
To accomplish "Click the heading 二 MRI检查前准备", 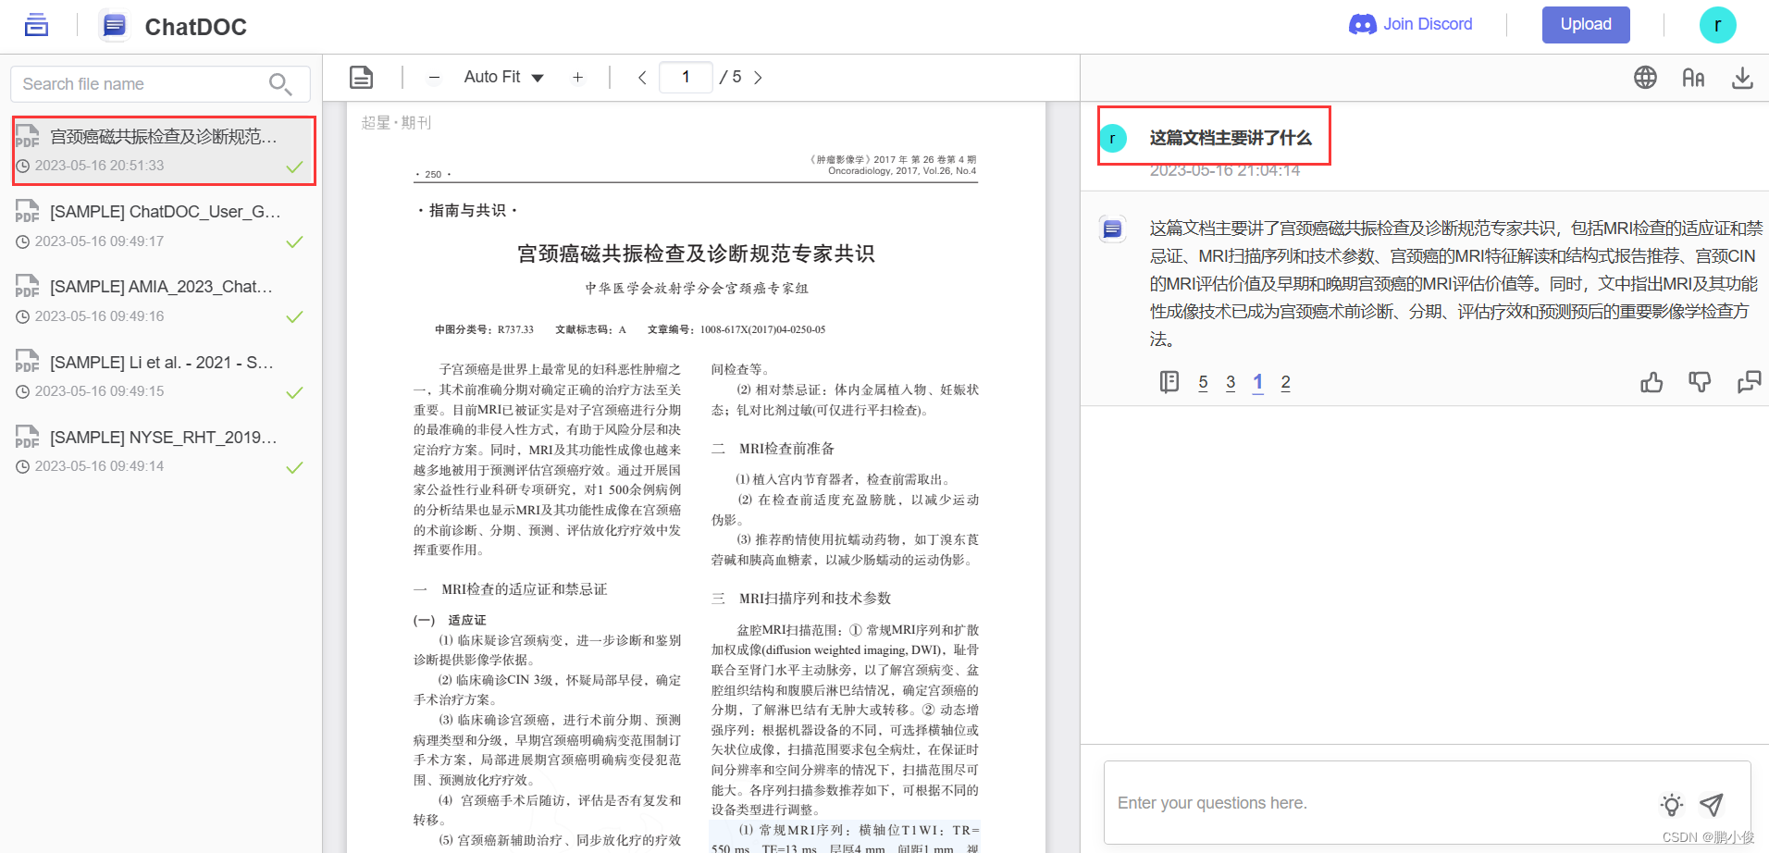I will pyautogui.click(x=773, y=449).
